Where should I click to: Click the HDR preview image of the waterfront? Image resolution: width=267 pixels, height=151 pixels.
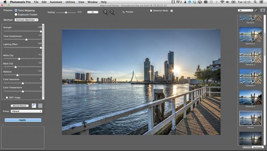click(141, 82)
